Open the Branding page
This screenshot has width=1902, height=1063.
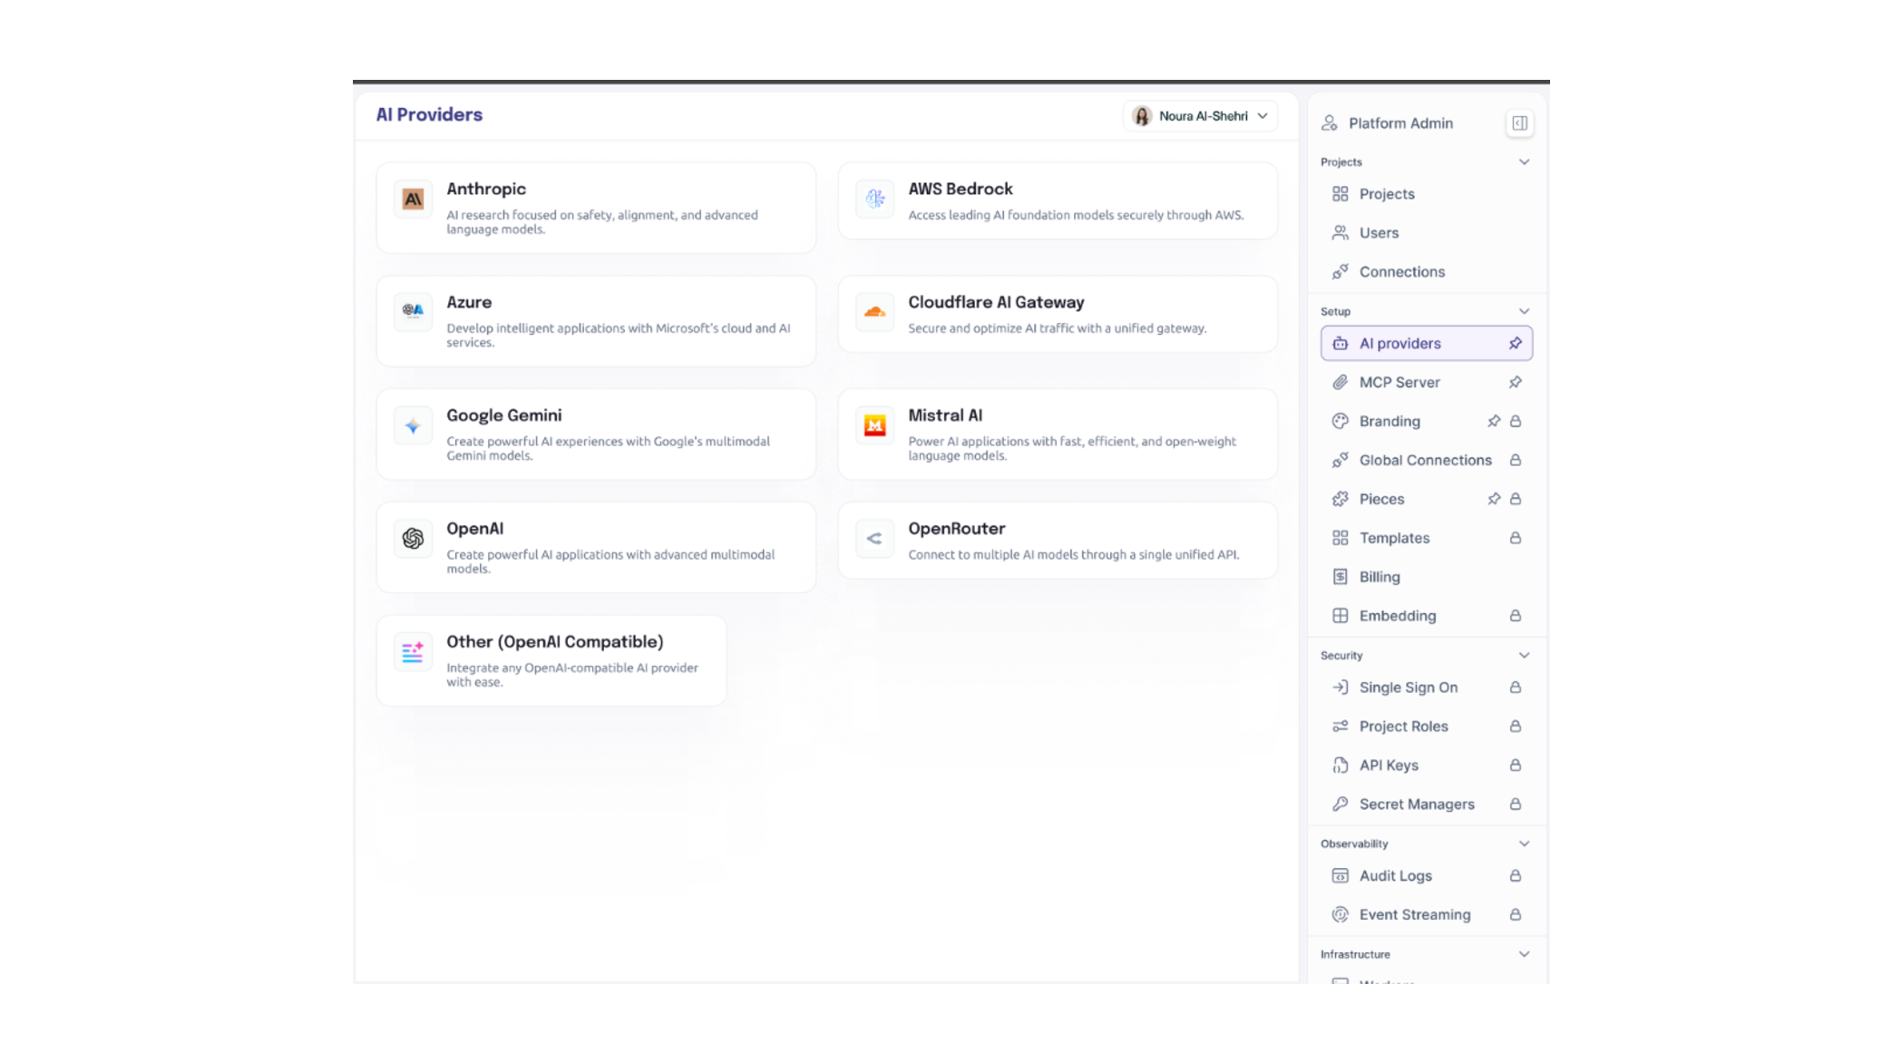1426,422
